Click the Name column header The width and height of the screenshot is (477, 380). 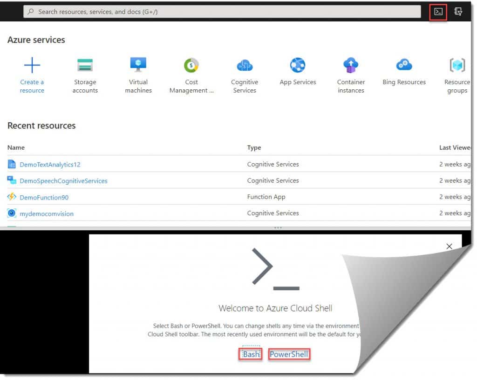coord(16,147)
